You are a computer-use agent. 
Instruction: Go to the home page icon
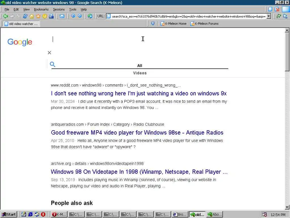coord(32,16)
